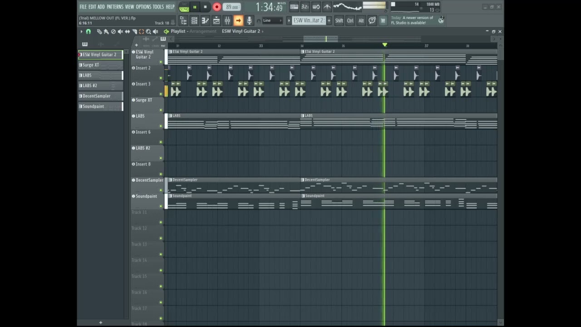Stop playback with the stop button
This screenshot has width=581, height=327.
tap(205, 7)
